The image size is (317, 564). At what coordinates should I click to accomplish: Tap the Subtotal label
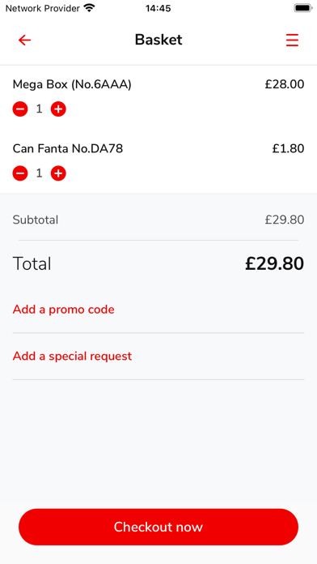[36, 220]
